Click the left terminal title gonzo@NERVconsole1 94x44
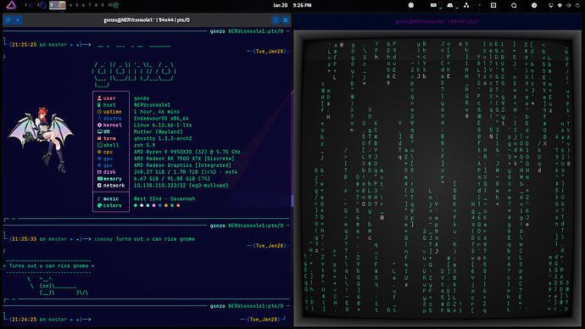585x329 pixels. coord(146,20)
